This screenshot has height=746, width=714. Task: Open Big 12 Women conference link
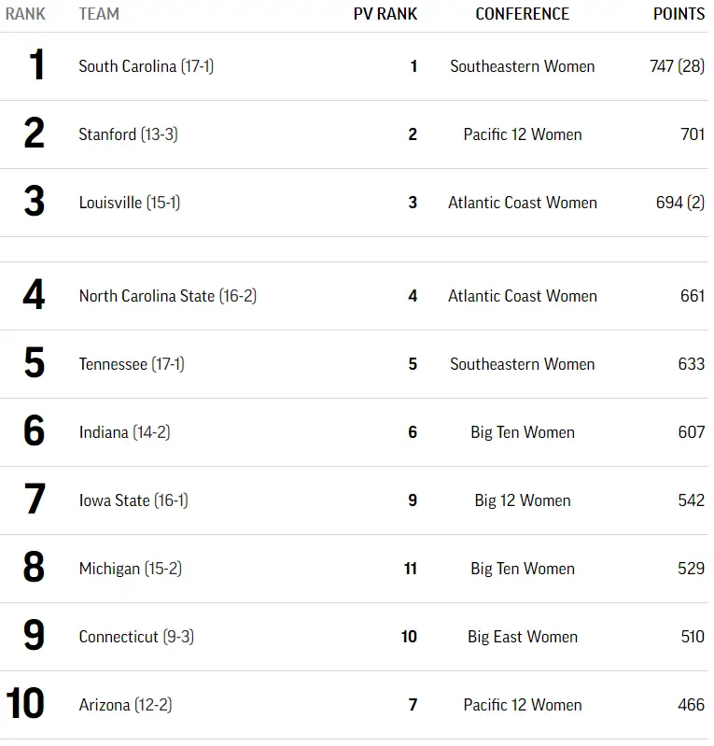pyautogui.click(x=522, y=500)
